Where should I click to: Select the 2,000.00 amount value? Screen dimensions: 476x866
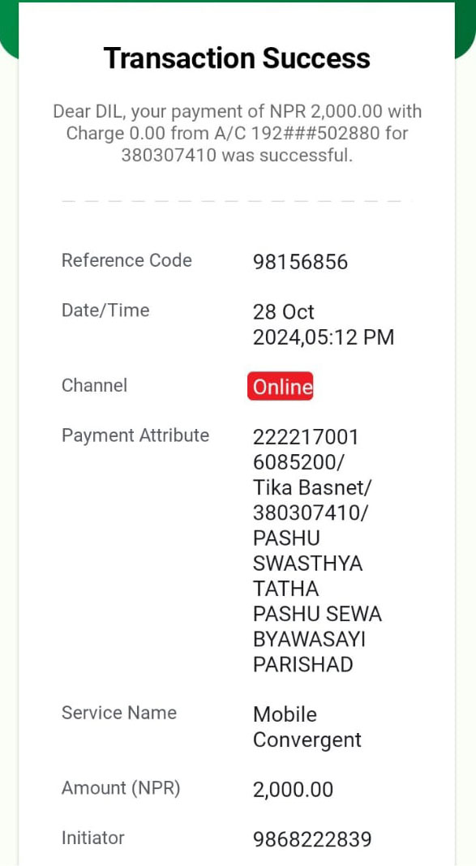pyautogui.click(x=294, y=790)
